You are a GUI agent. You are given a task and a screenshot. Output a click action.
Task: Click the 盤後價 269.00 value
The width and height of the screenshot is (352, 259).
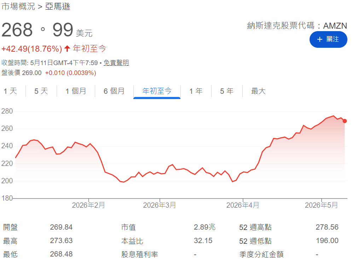(31, 73)
